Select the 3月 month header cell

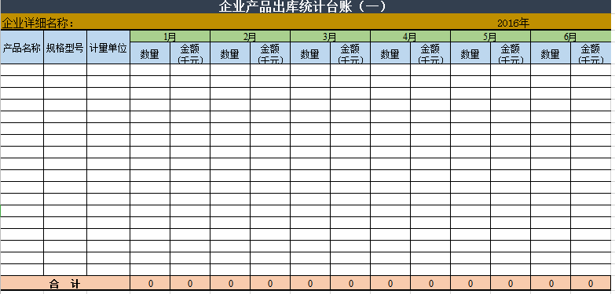click(x=330, y=36)
